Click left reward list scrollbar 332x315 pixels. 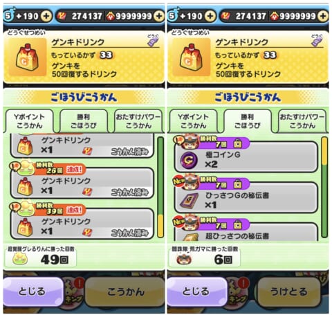(x=160, y=187)
